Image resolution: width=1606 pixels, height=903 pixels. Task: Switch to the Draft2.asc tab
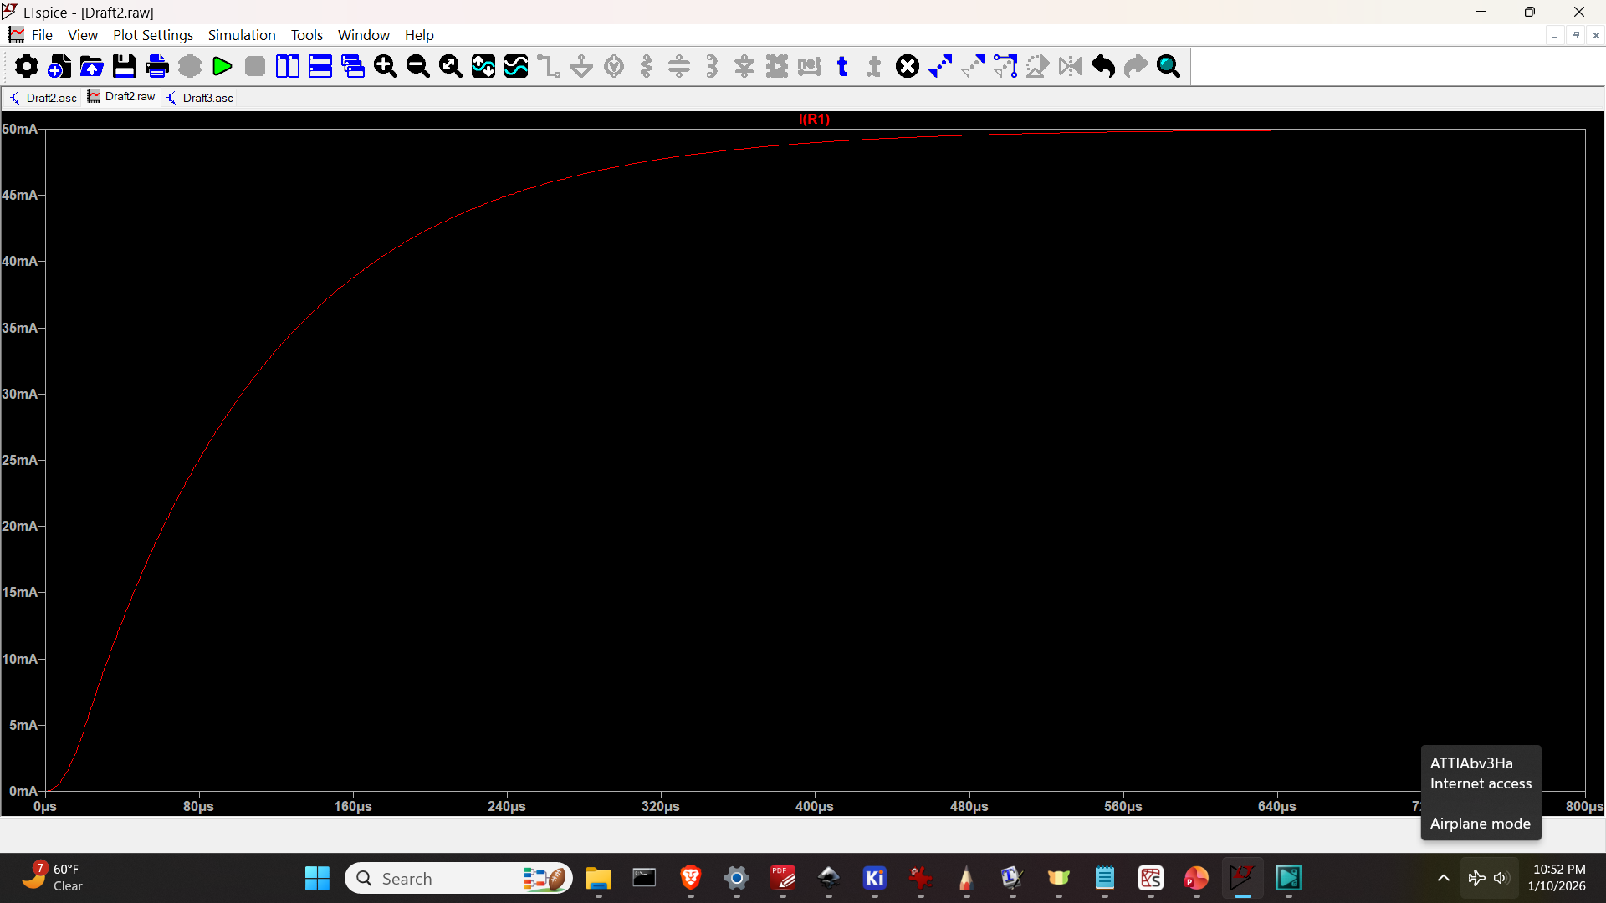coord(43,98)
